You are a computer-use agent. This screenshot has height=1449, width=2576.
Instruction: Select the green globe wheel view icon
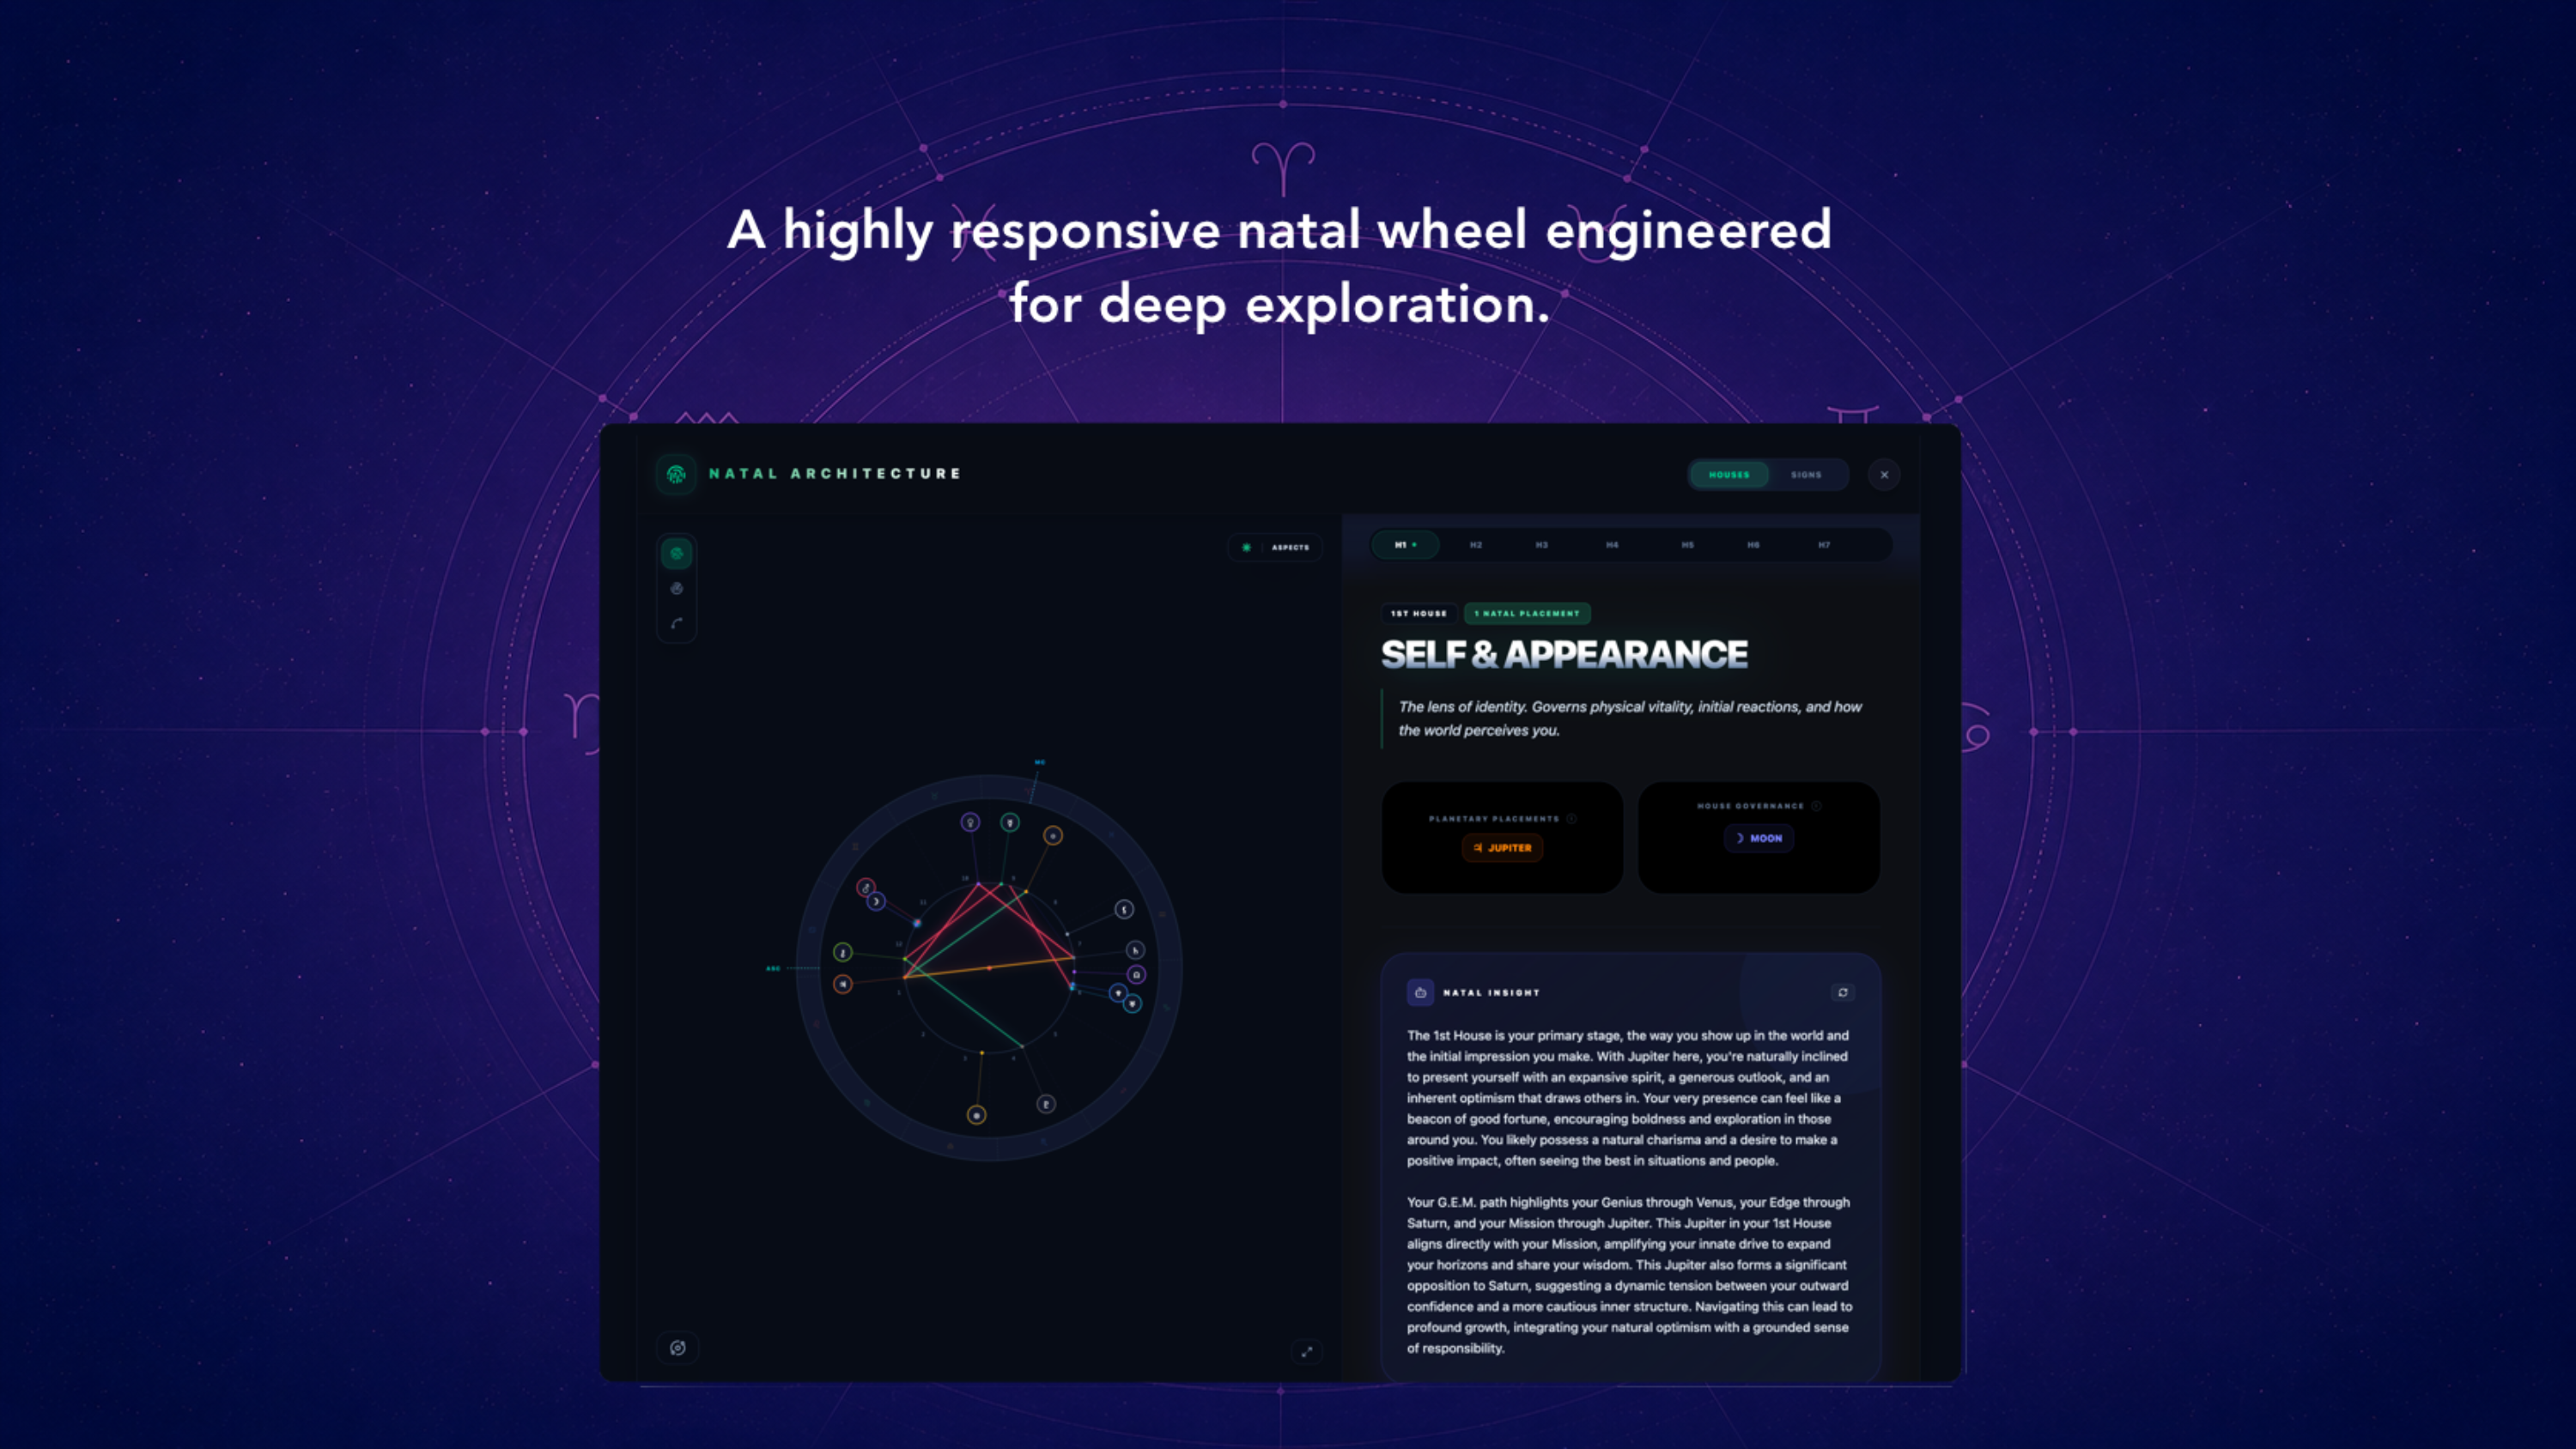click(x=677, y=553)
